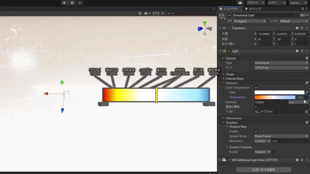Open General section additional settings gear
The height and width of the screenshot is (174, 310).
[x=307, y=58]
